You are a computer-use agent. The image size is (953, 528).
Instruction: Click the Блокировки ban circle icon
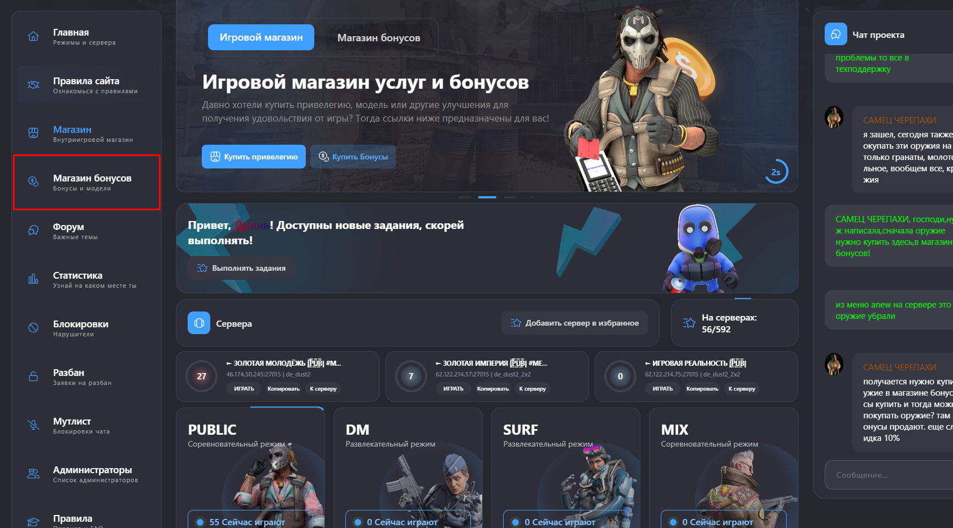(x=33, y=328)
